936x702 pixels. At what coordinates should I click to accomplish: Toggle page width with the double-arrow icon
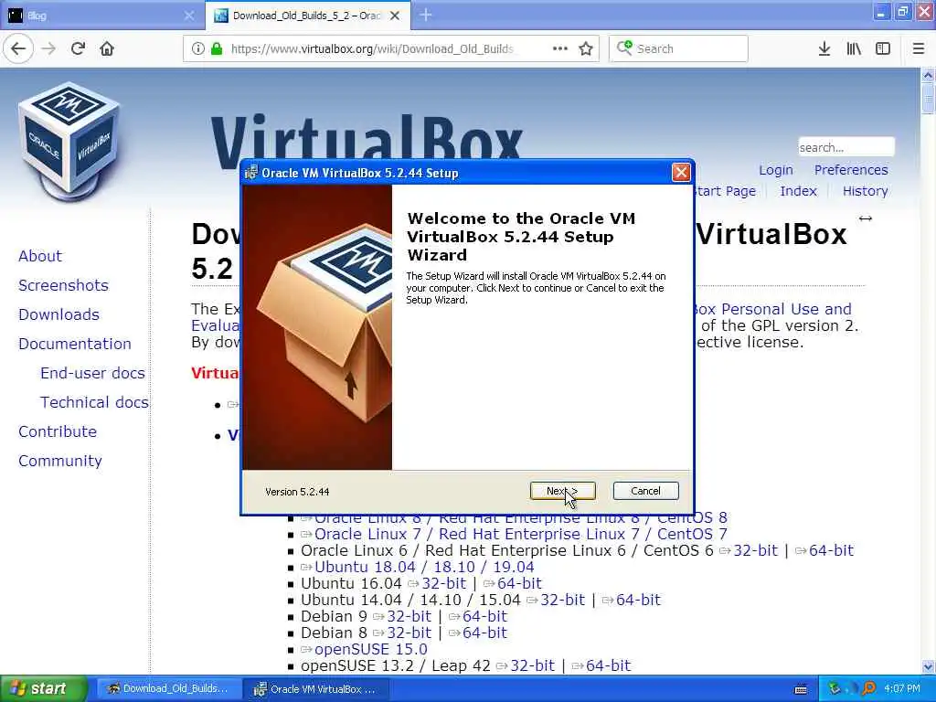tap(865, 218)
